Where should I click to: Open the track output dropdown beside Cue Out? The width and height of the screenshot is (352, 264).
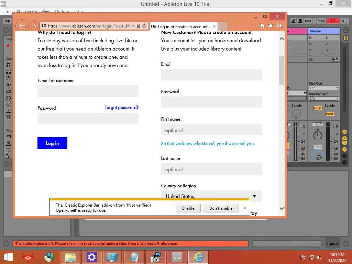point(297,93)
